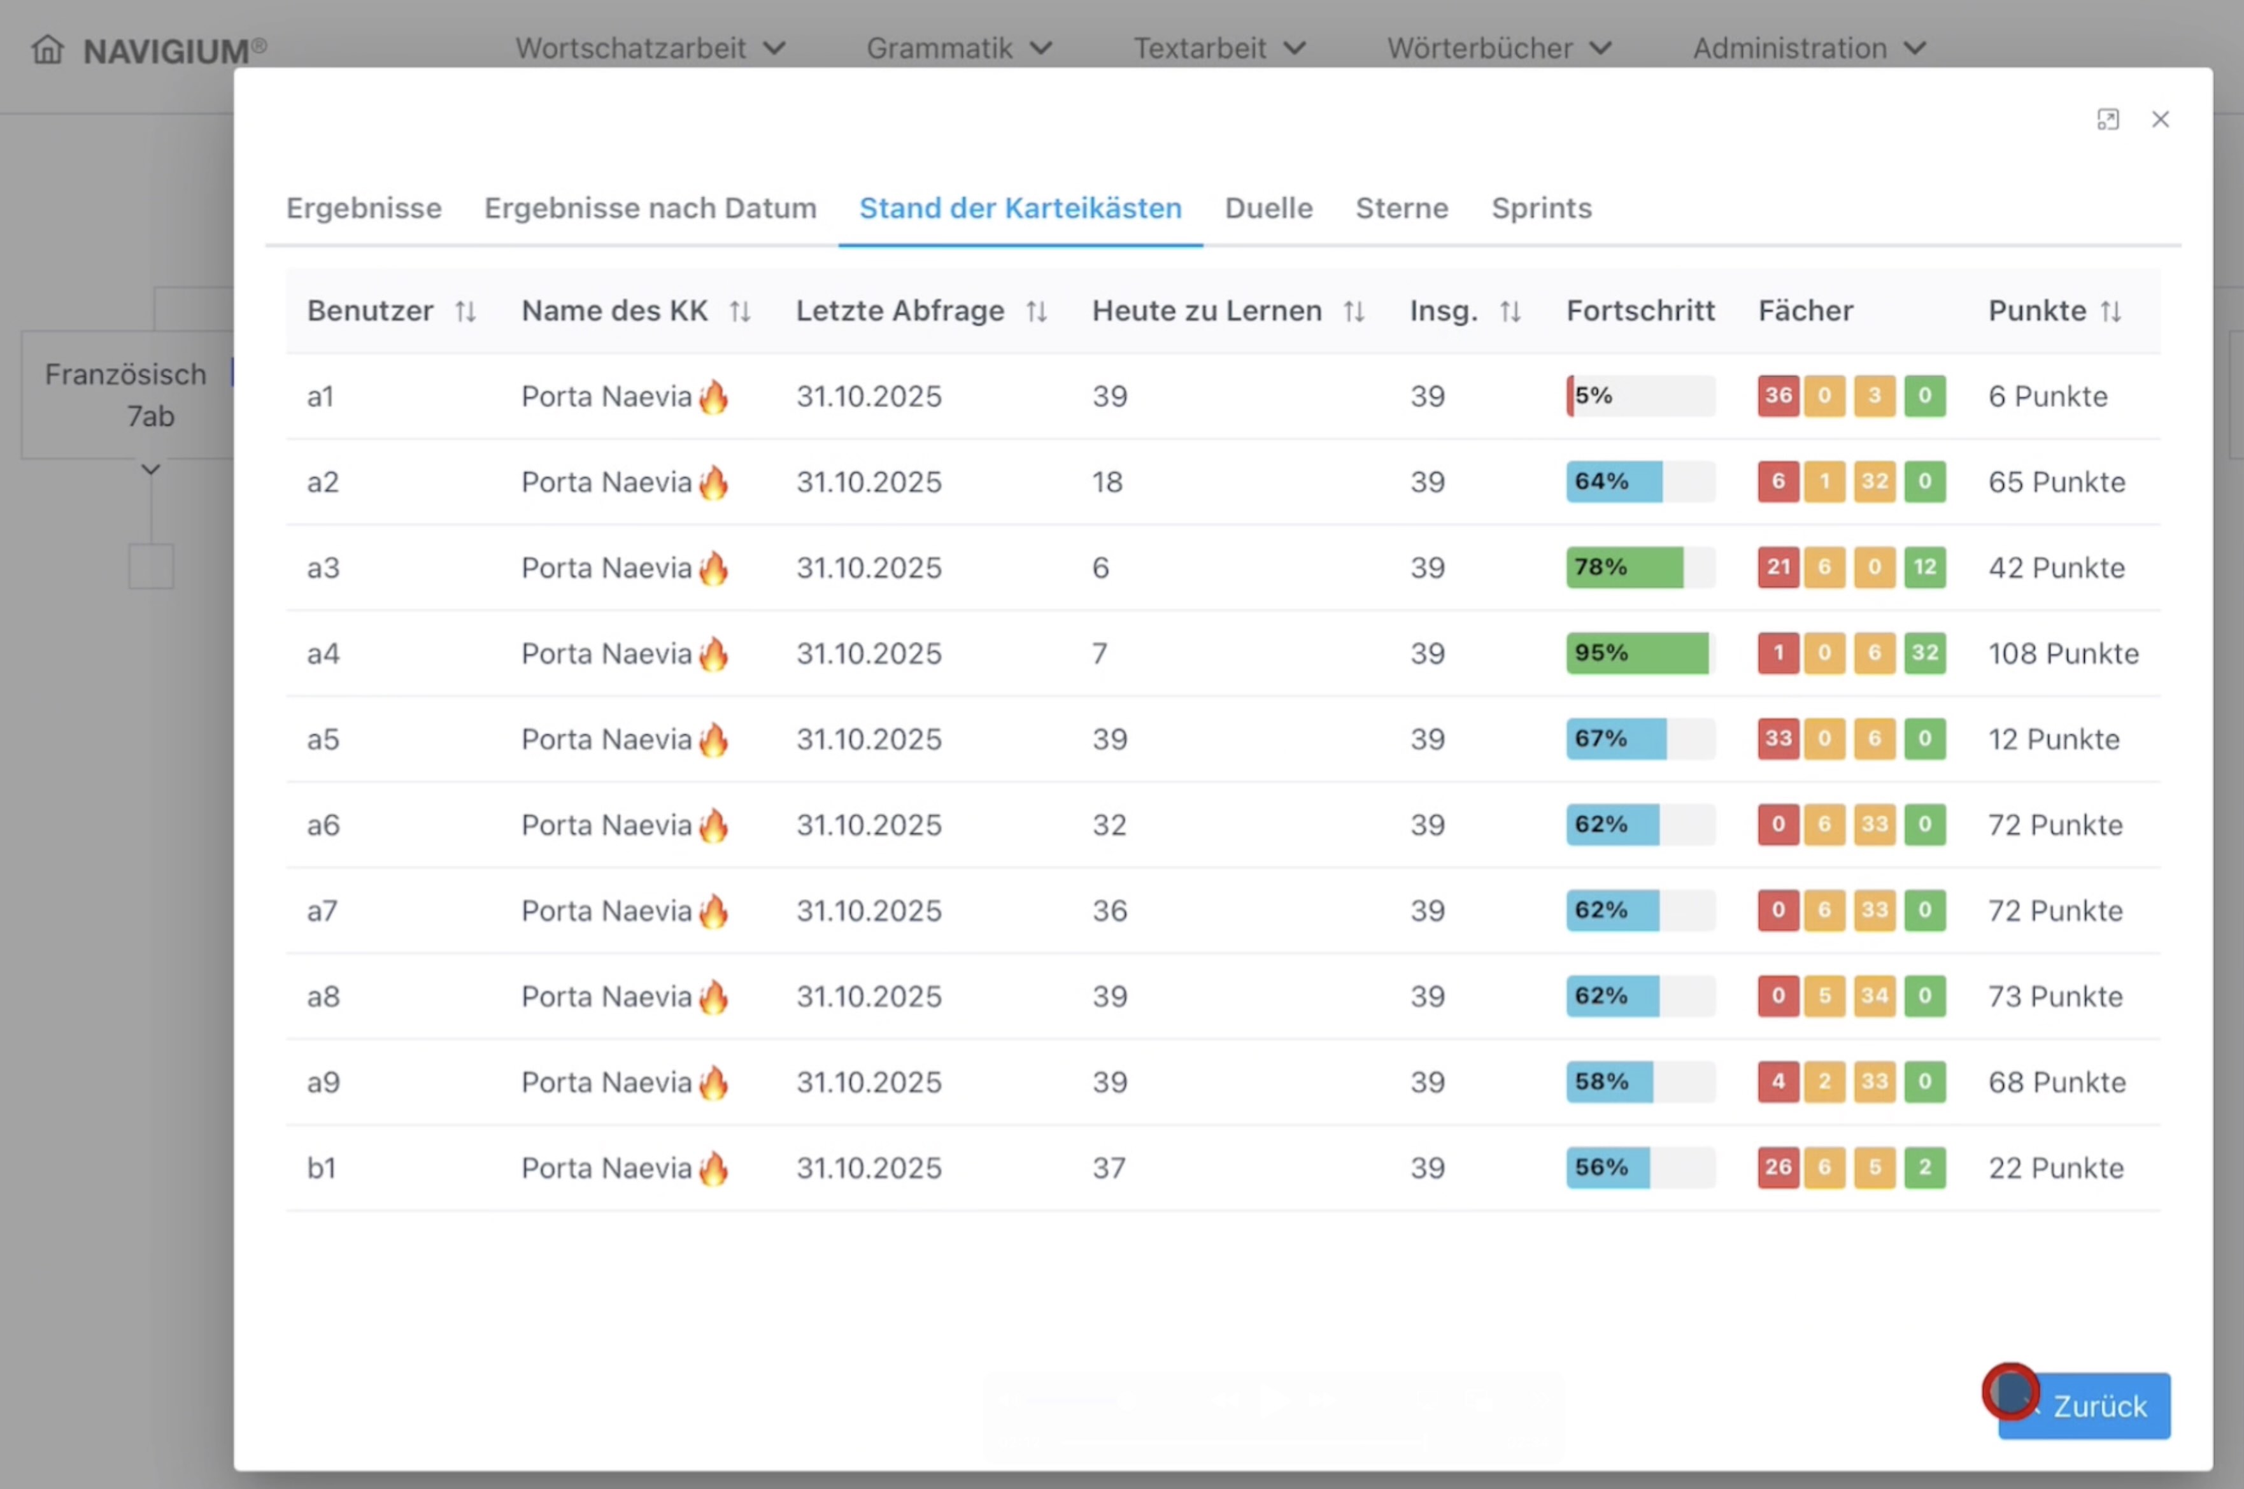2244x1489 pixels.
Task: Click the Navigium home icon
Action: point(48,48)
